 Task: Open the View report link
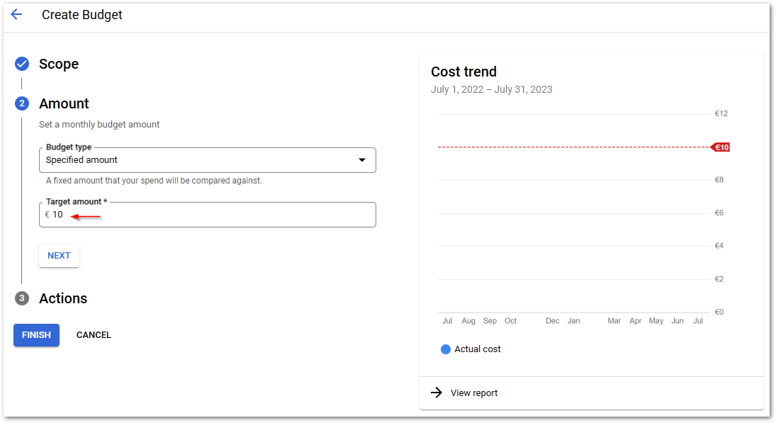tap(473, 393)
